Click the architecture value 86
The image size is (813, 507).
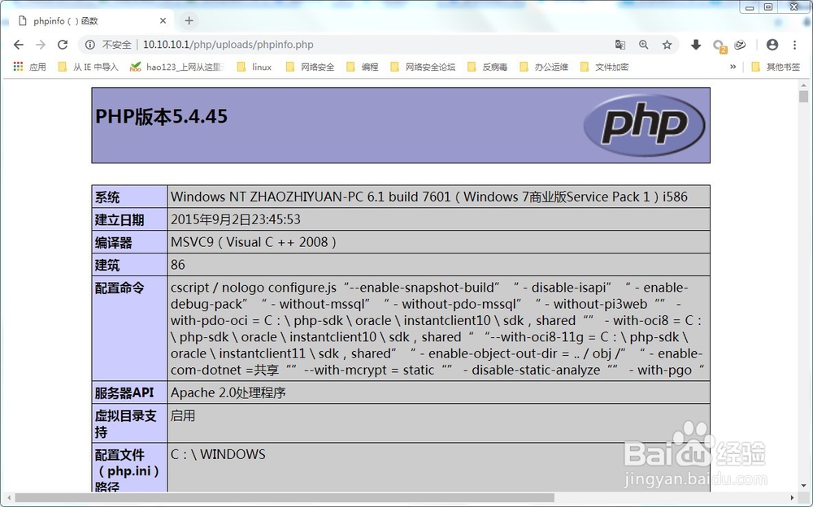(178, 265)
